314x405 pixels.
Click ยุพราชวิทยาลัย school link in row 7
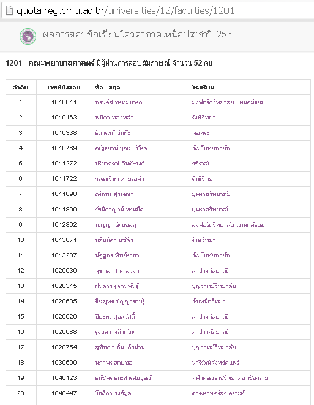coord(211,194)
